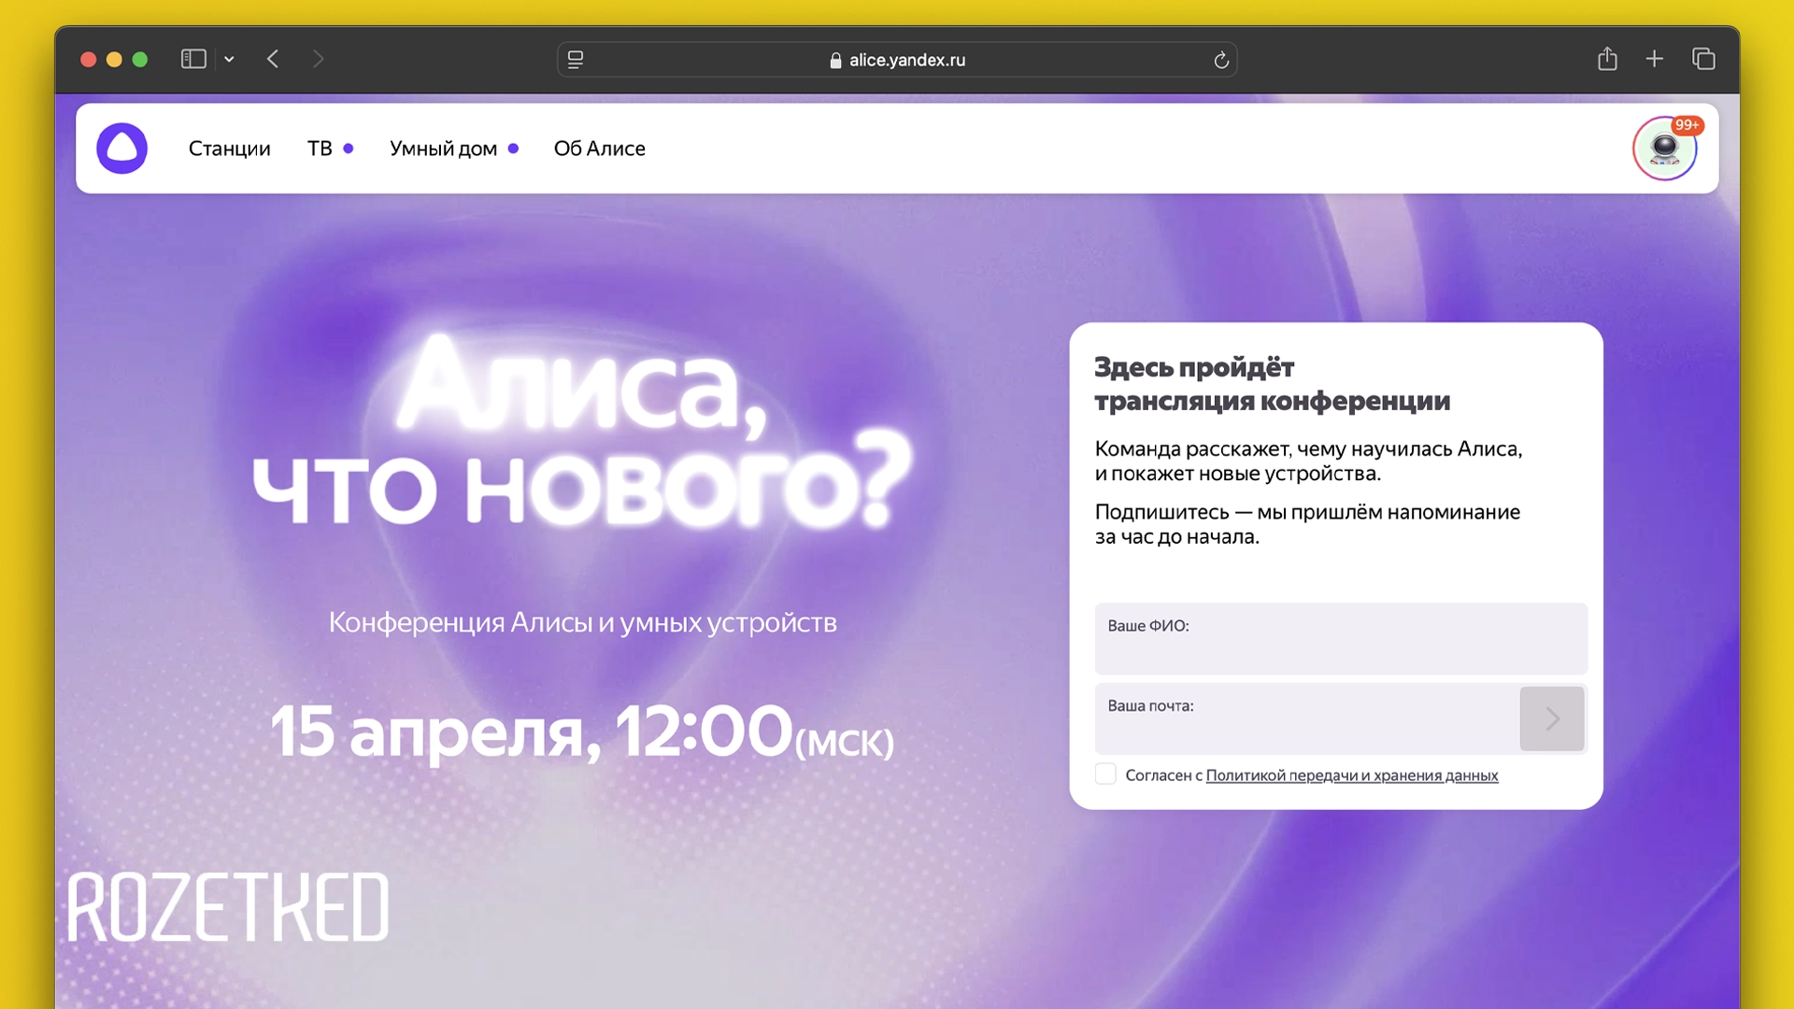Open the sidebar options dropdown chevron
Image resolution: width=1794 pixels, height=1009 pixels.
click(229, 59)
